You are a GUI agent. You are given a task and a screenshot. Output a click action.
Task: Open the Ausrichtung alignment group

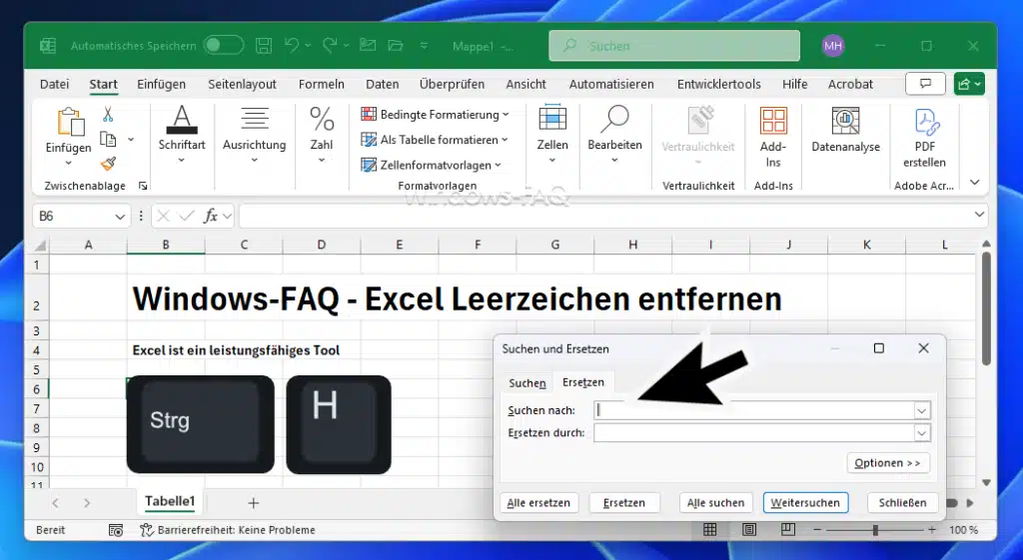[x=255, y=135]
